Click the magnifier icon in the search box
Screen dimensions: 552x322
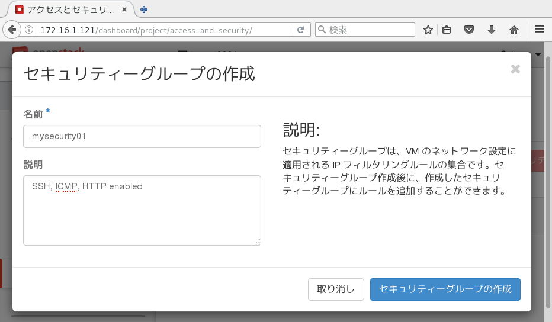click(322, 30)
